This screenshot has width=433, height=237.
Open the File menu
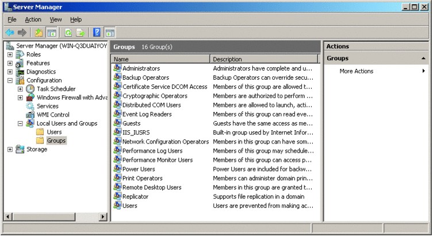(x=12, y=20)
